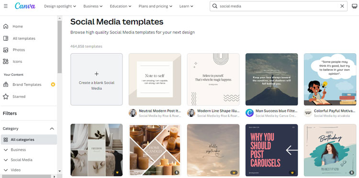This screenshot has height=178, width=359.
Task: Click paid badge on Home Candles template
Action: pyautogui.click(x=177, y=173)
